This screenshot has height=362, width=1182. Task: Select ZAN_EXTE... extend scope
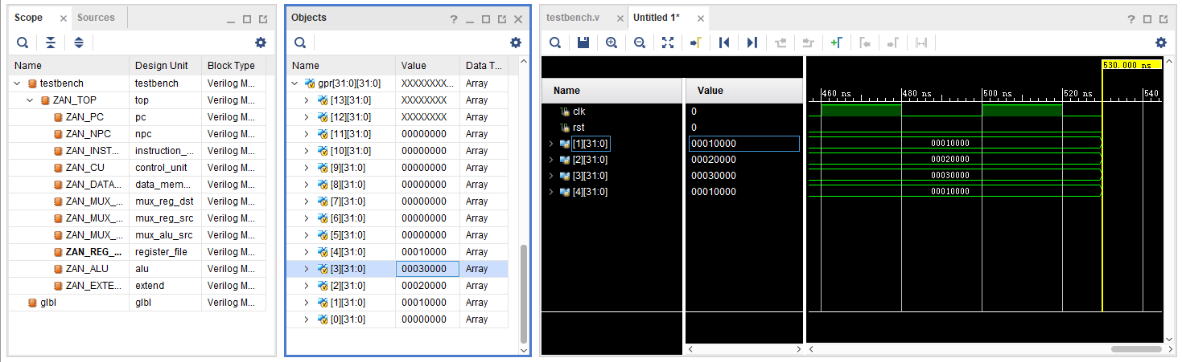(94, 286)
